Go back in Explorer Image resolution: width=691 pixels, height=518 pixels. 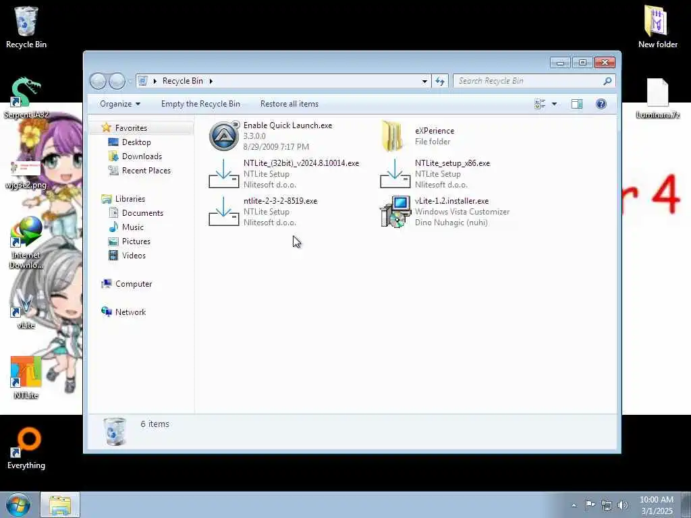98,81
